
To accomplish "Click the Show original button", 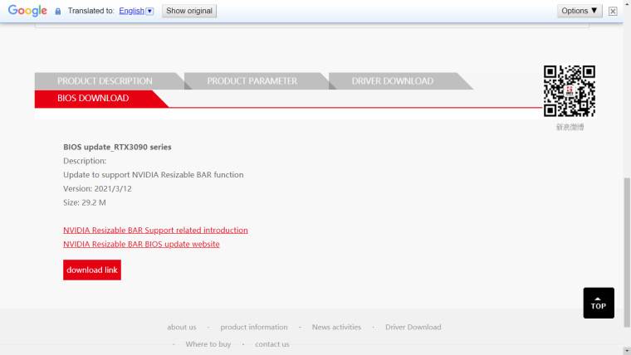I will (189, 11).
